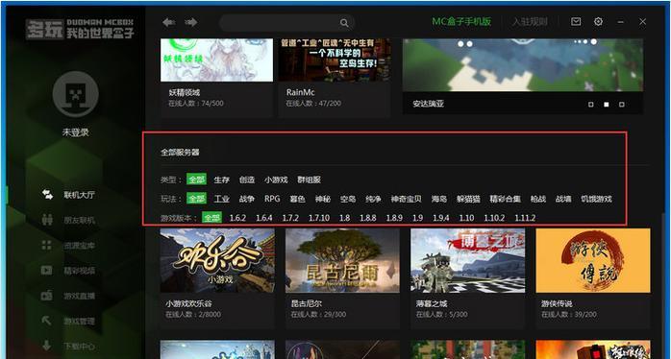Choose game version 1.8.9

click(x=394, y=218)
